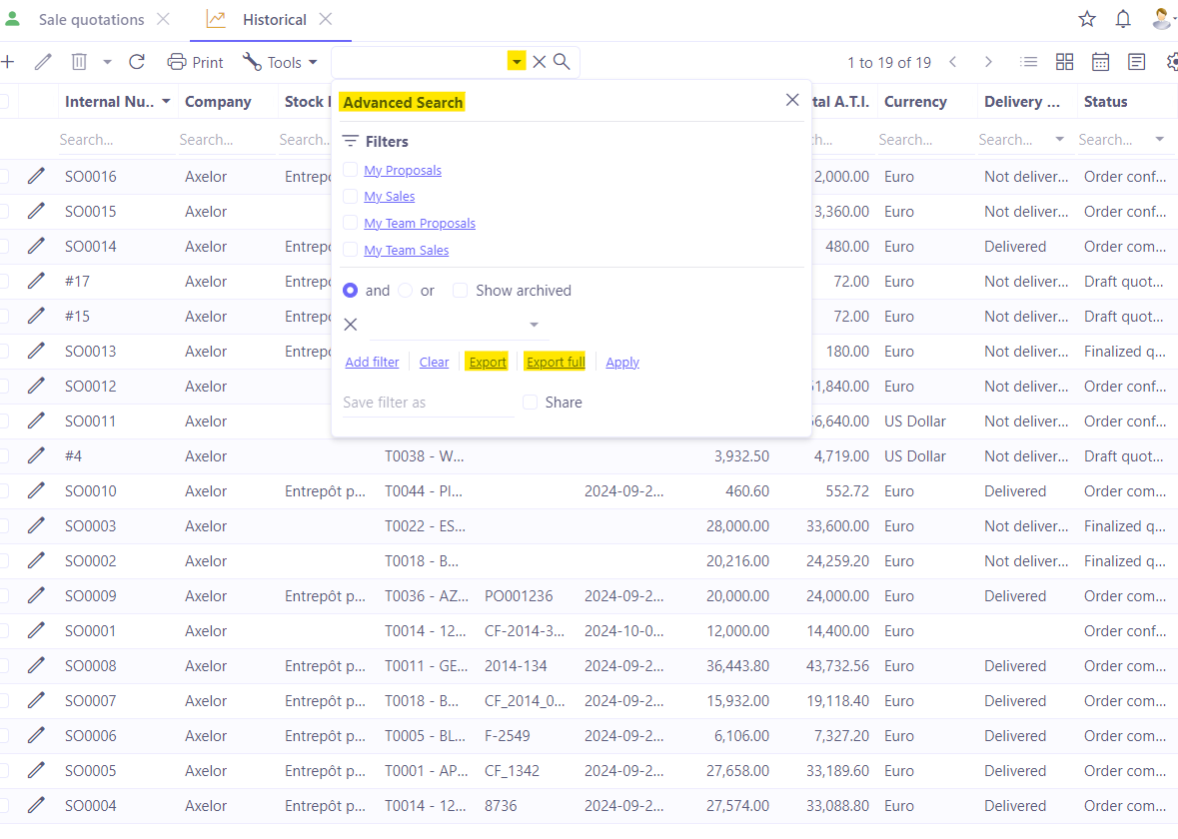Tick the Share checkbox
Viewport: 1178px width, 839px height.
coord(531,403)
